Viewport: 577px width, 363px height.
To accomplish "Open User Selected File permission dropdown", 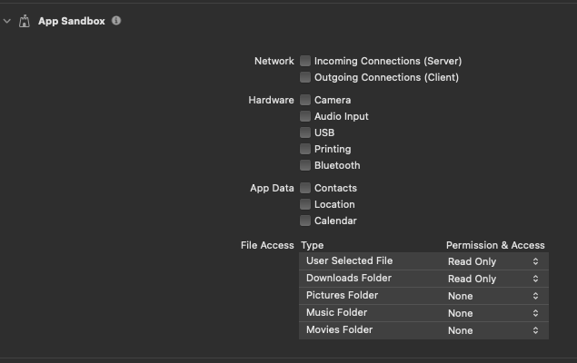I will (x=493, y=261).
